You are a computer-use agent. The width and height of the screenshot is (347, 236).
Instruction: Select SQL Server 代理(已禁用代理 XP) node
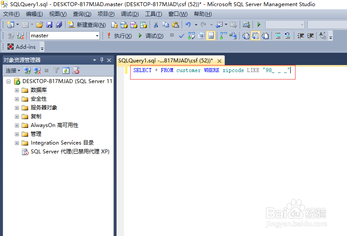click(70, 152)
